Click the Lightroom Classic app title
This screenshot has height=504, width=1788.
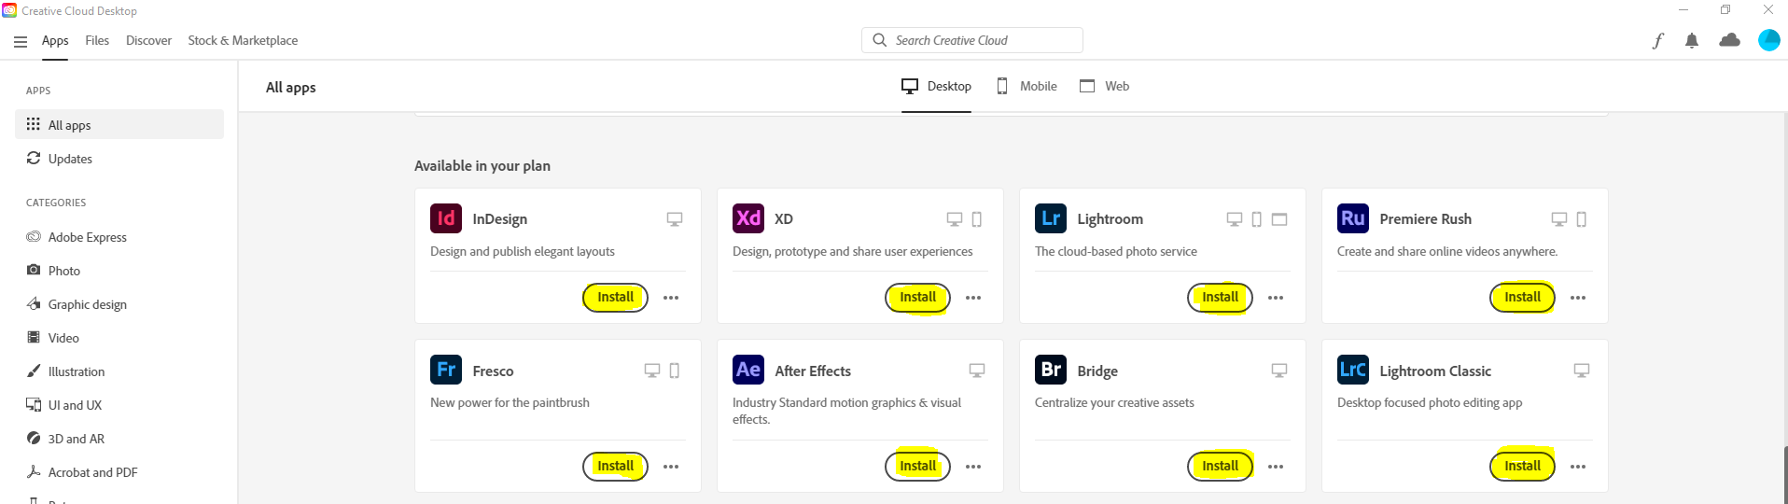[x=1435, y=371]
